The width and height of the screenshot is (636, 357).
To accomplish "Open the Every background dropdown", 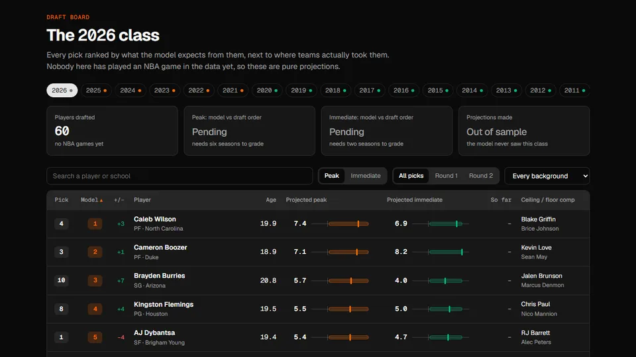I will coord(547,176).
